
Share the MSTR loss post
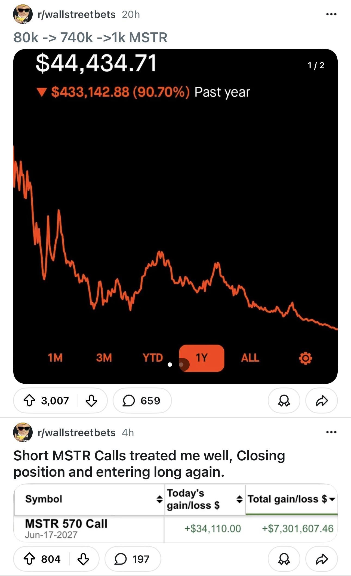point(322,401)
